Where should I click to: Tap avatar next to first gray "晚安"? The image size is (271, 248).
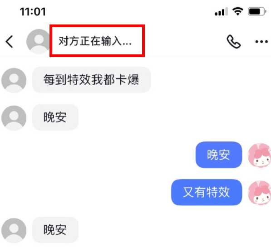[x=14, y=118]
